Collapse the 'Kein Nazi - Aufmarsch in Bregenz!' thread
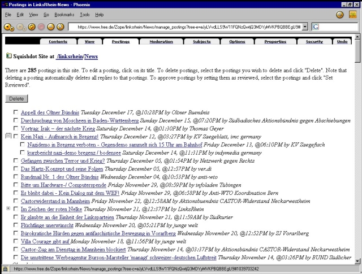The image size is (362, 274). (x=8, y=137)
